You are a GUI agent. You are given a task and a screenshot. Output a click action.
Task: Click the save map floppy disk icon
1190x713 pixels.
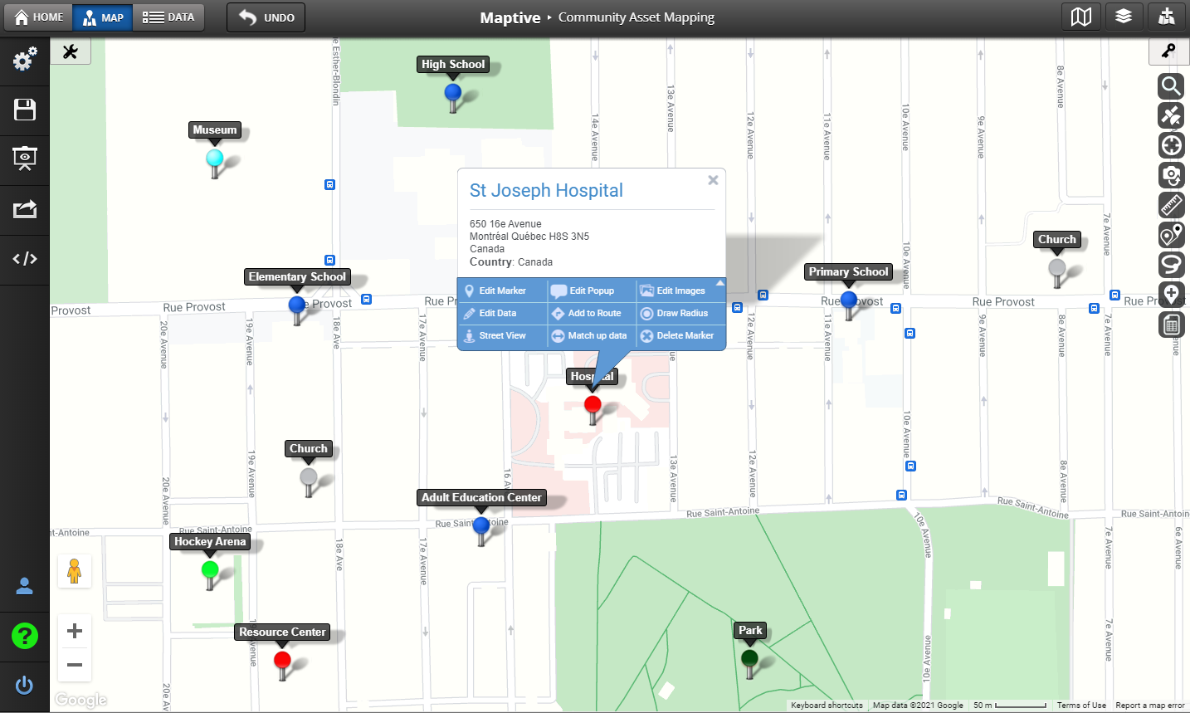[x=25, y=110]
